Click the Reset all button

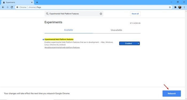135,14
